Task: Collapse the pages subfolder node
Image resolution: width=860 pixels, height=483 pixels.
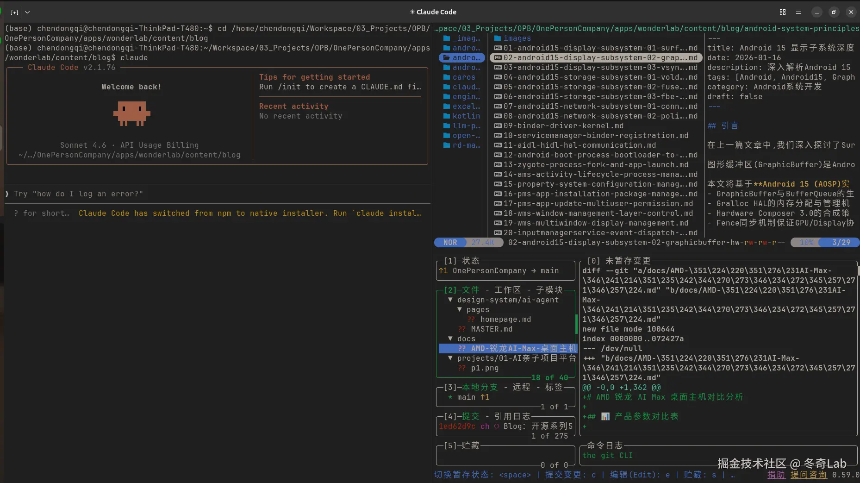Action: (459, 310)
